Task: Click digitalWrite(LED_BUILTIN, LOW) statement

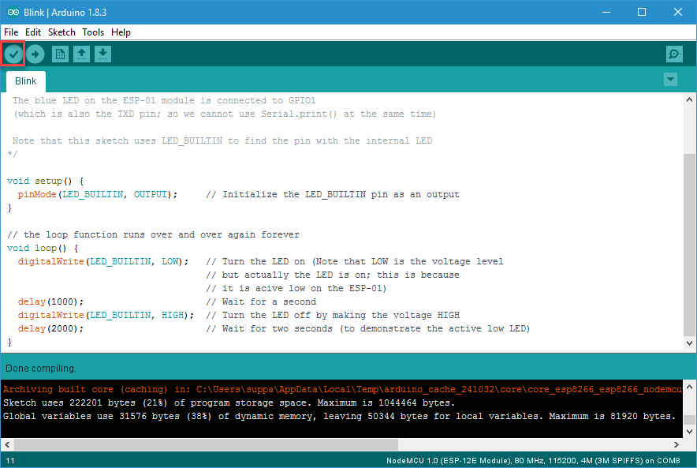Action: [x=103, y=261]
